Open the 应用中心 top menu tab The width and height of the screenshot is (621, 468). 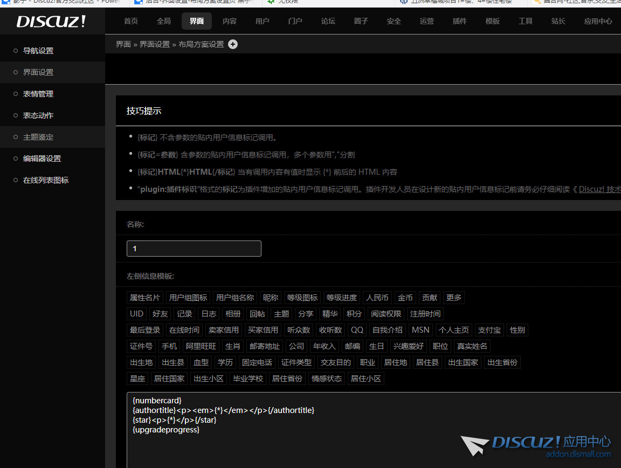[x=598, y=21]
